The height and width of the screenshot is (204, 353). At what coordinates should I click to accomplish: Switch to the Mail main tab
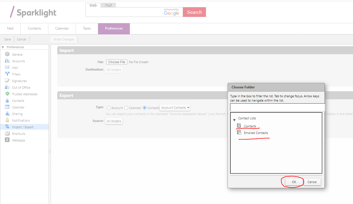[x=10, y=28]
